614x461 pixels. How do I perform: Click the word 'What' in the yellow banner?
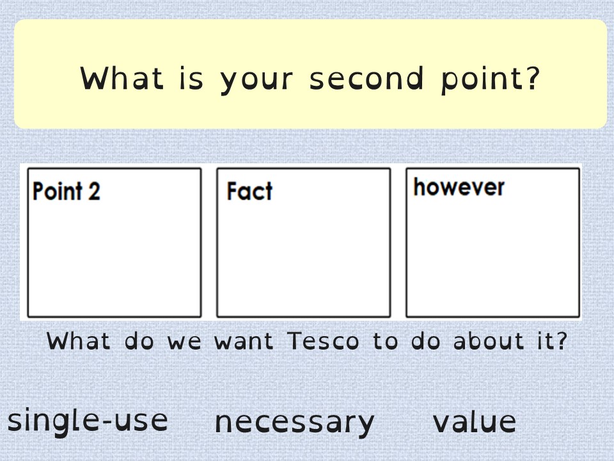pyautogui.click(x=122, y=78)
